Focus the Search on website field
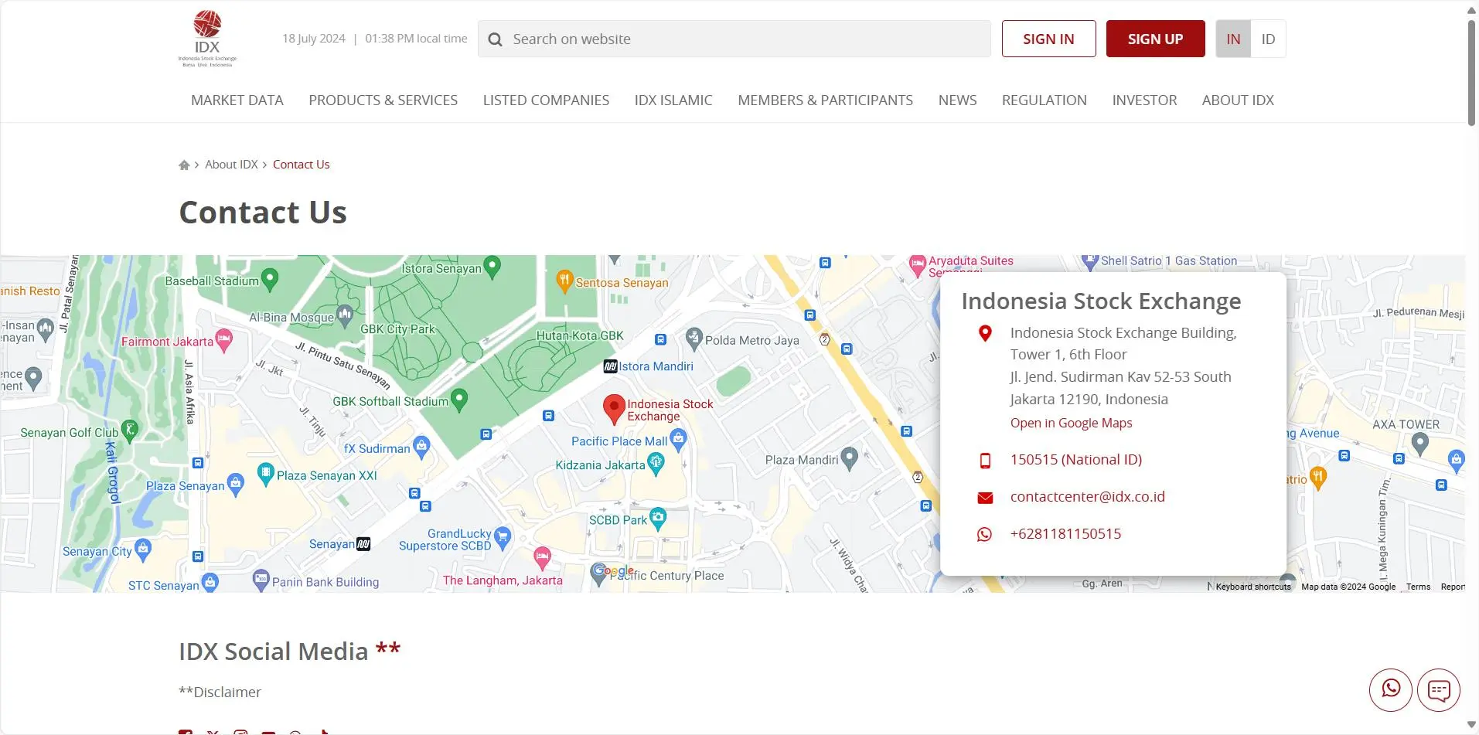This screenshot has height=735, width=1479. click(x=734, y=39)
